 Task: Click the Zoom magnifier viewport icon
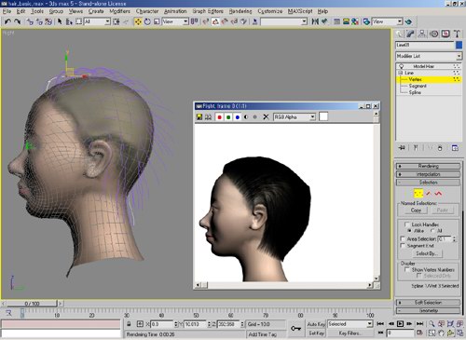pyautogui.click(x=432, y=324)
